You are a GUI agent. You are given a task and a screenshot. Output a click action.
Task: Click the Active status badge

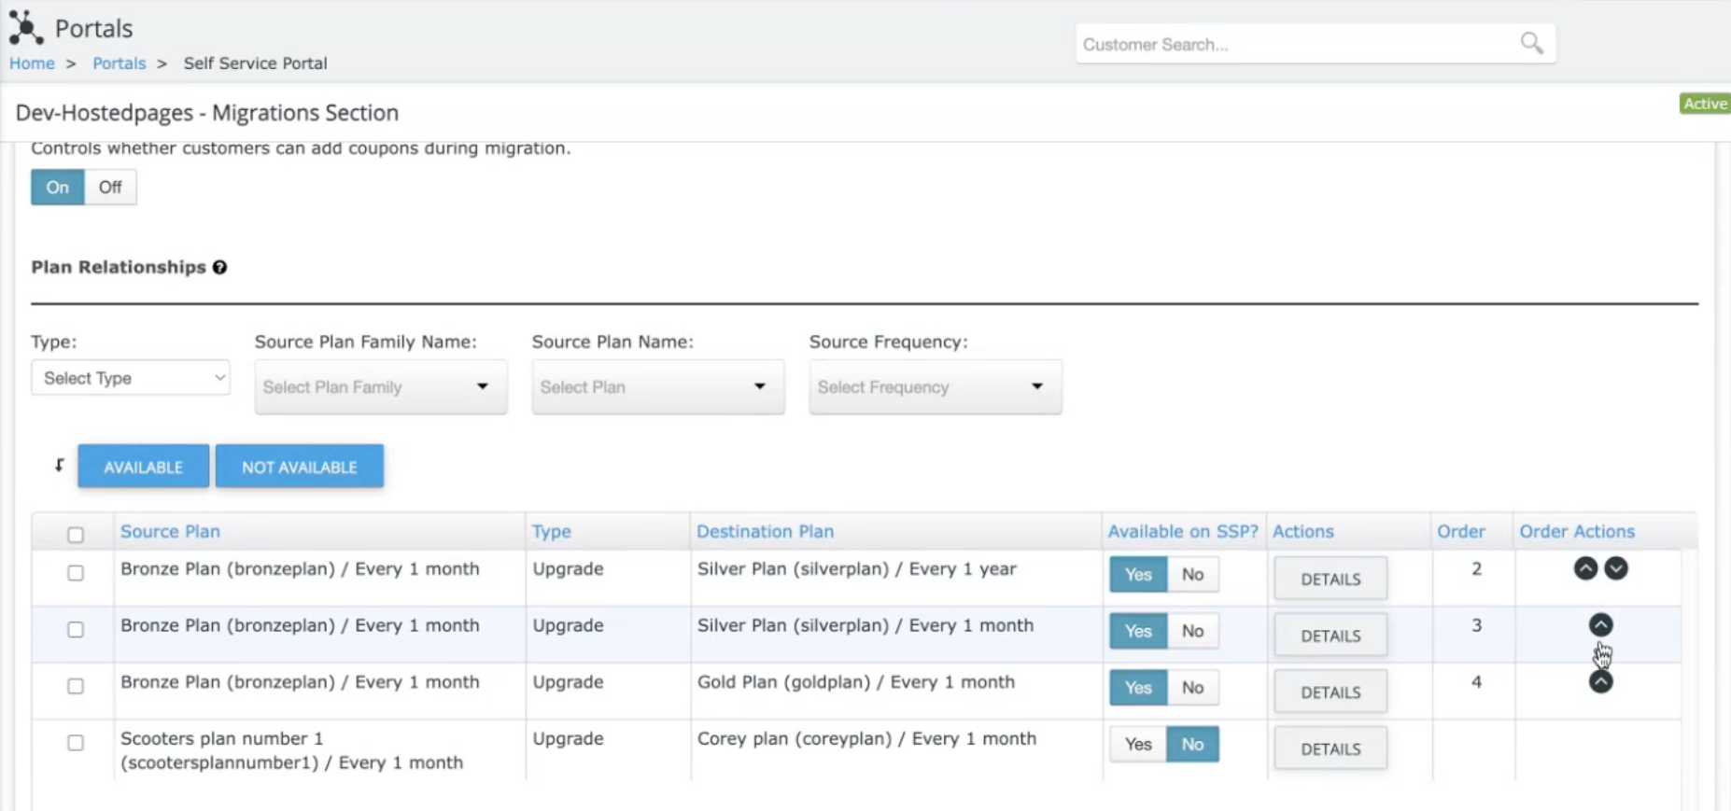1705,104
